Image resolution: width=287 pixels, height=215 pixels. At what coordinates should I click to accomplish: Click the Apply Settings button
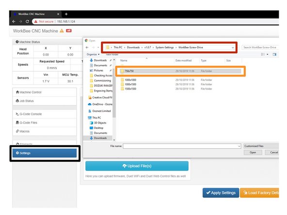[x=221, y=193]
